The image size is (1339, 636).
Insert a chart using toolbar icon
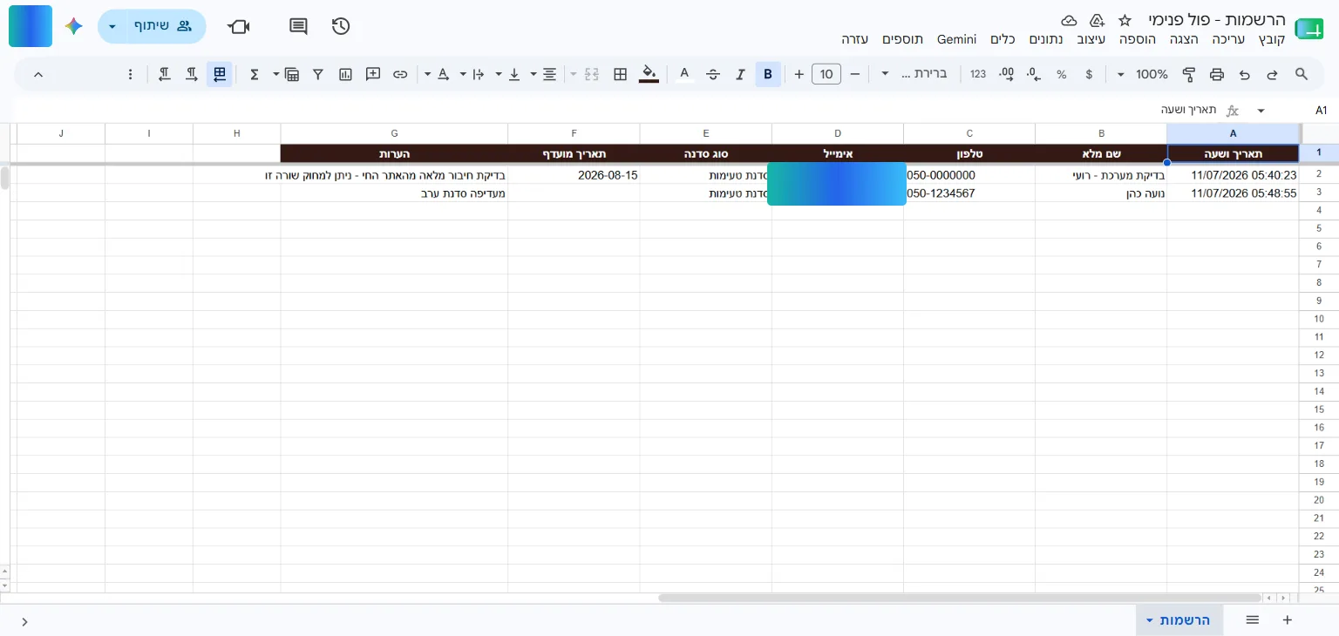[346, 75]
